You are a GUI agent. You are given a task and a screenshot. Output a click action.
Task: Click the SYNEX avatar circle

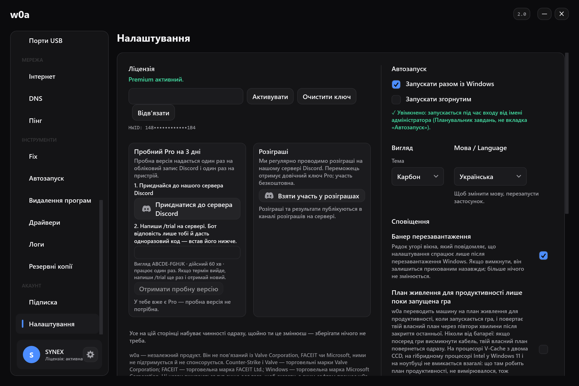coord(31,355)
